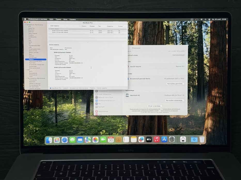Launch Safari from the Dock
The width and height of the screenshot is (241, 180).
(65, 140)
